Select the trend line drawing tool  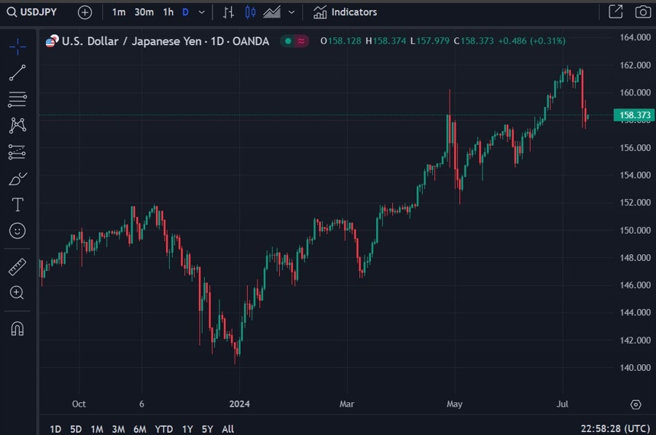coord(17,73)
